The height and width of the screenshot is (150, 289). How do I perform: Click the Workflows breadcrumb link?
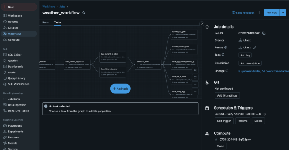point(49,7)
